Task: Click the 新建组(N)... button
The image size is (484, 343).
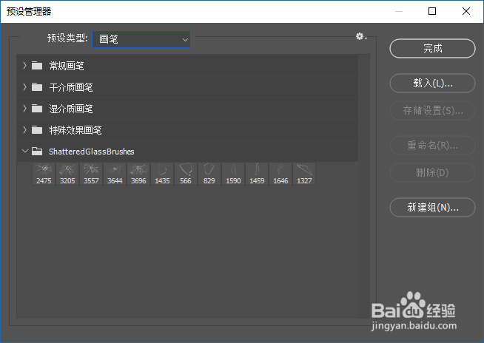Action: (x=432, y=207)
